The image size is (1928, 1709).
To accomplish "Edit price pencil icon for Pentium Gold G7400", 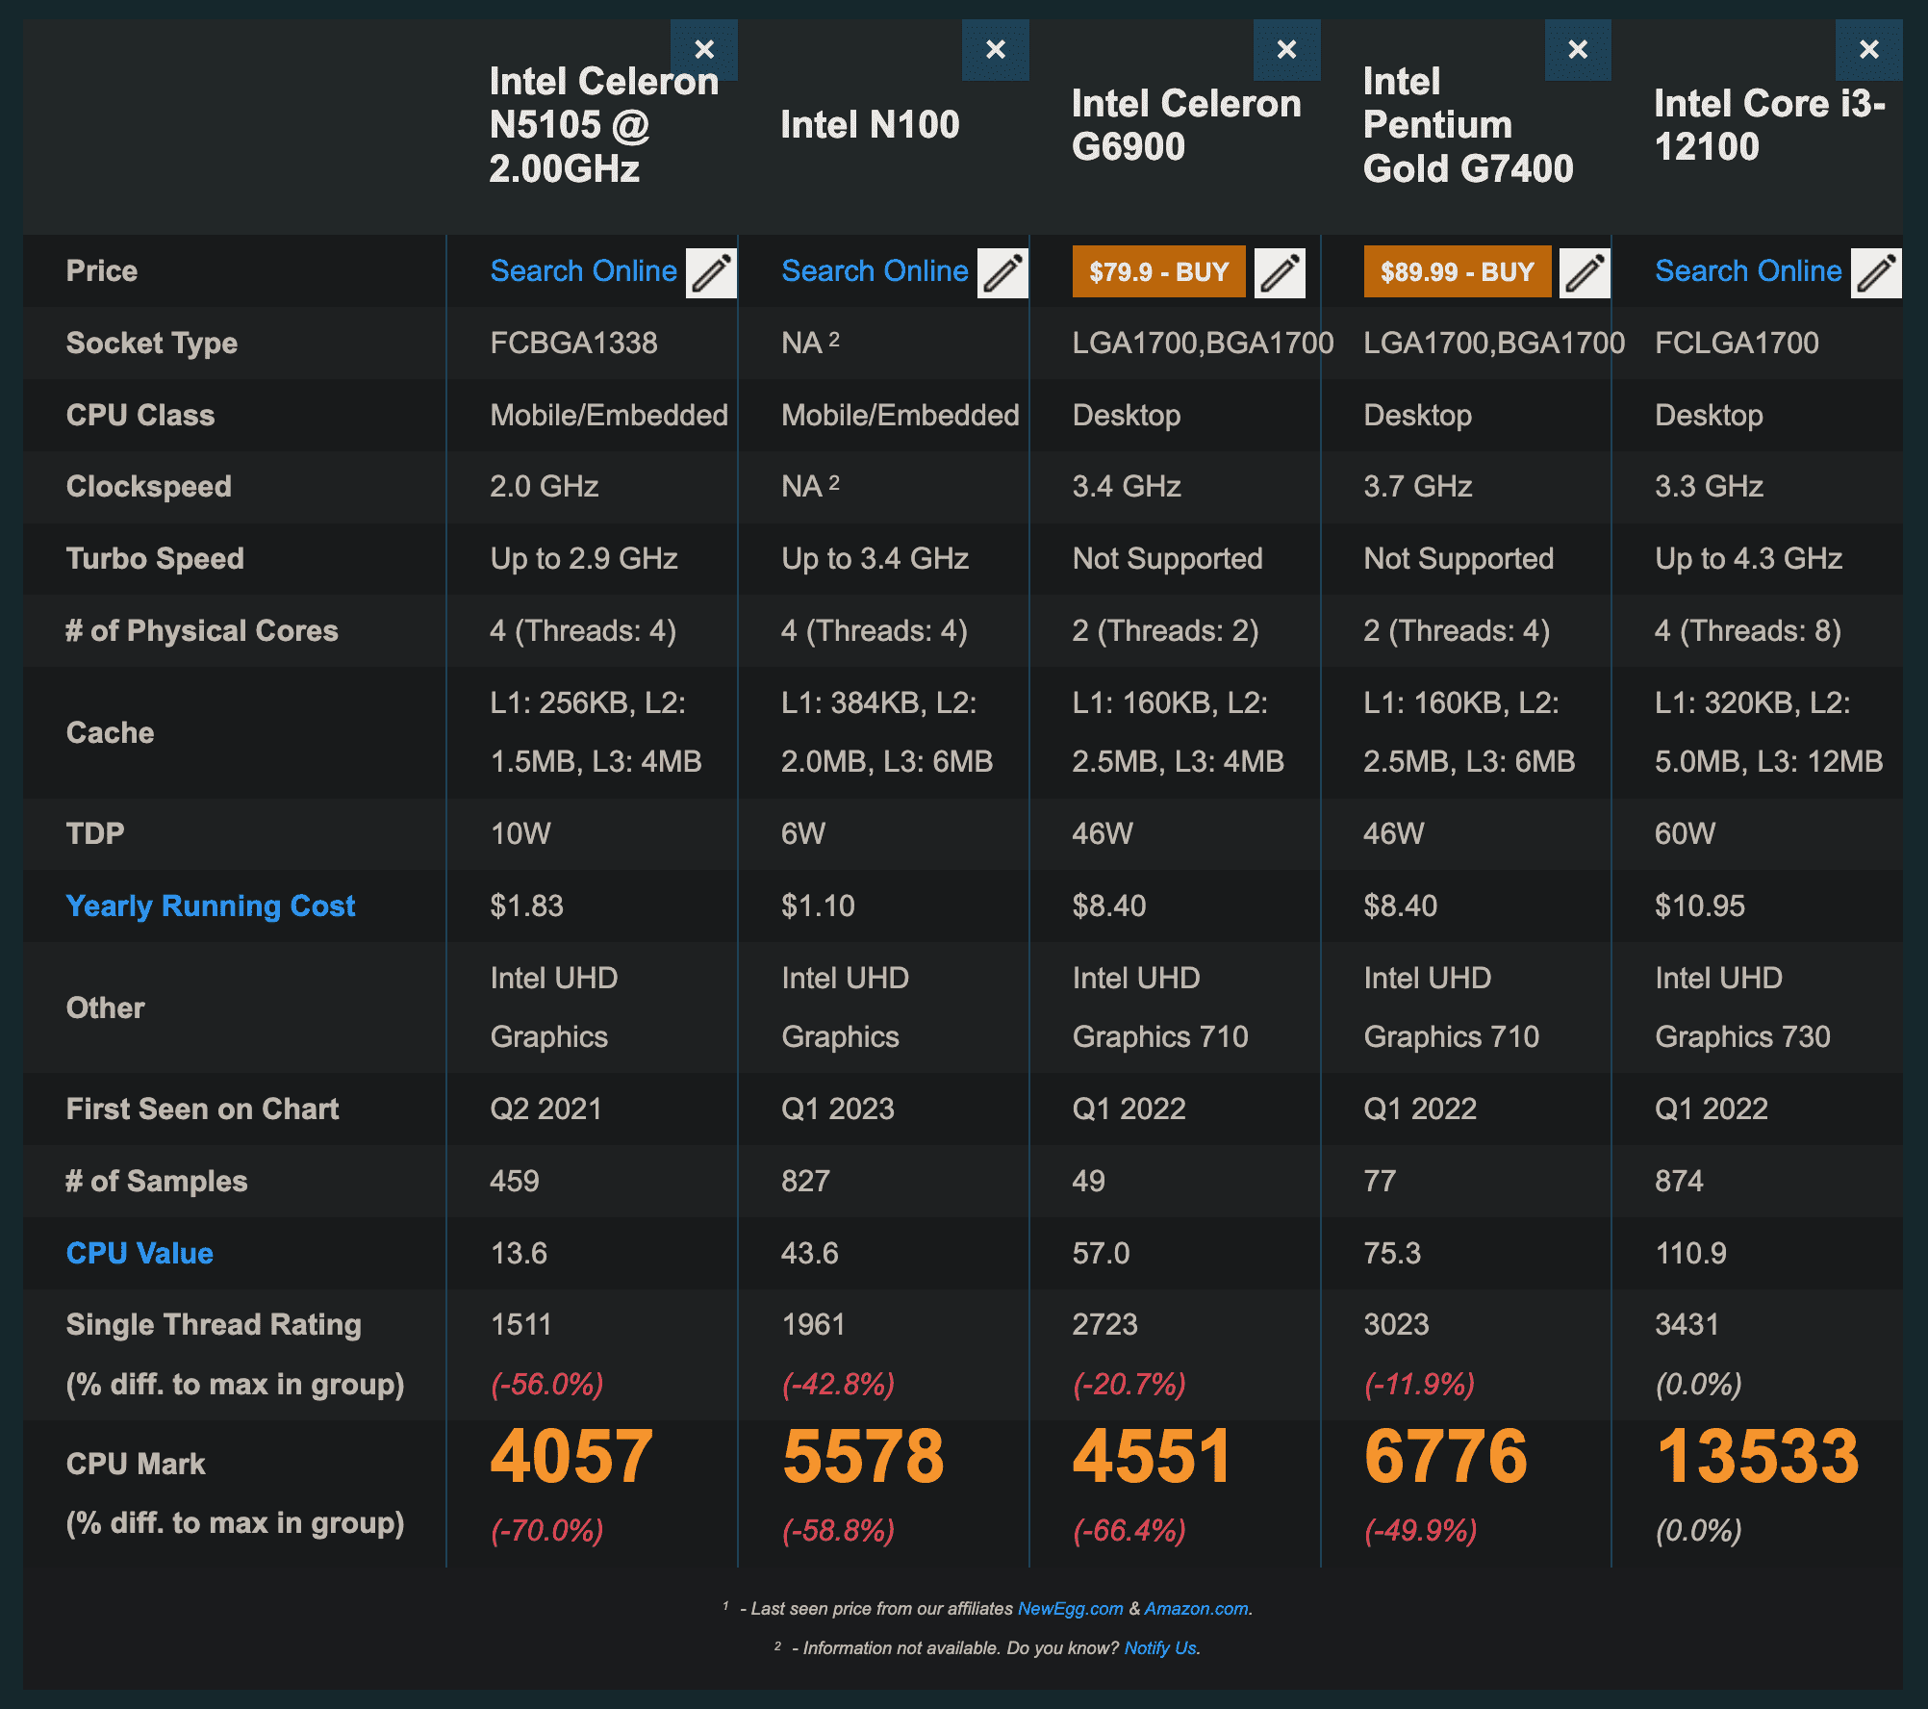I will click(x=1585, y=272).
